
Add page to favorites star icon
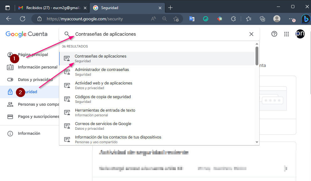click(176, 19)
